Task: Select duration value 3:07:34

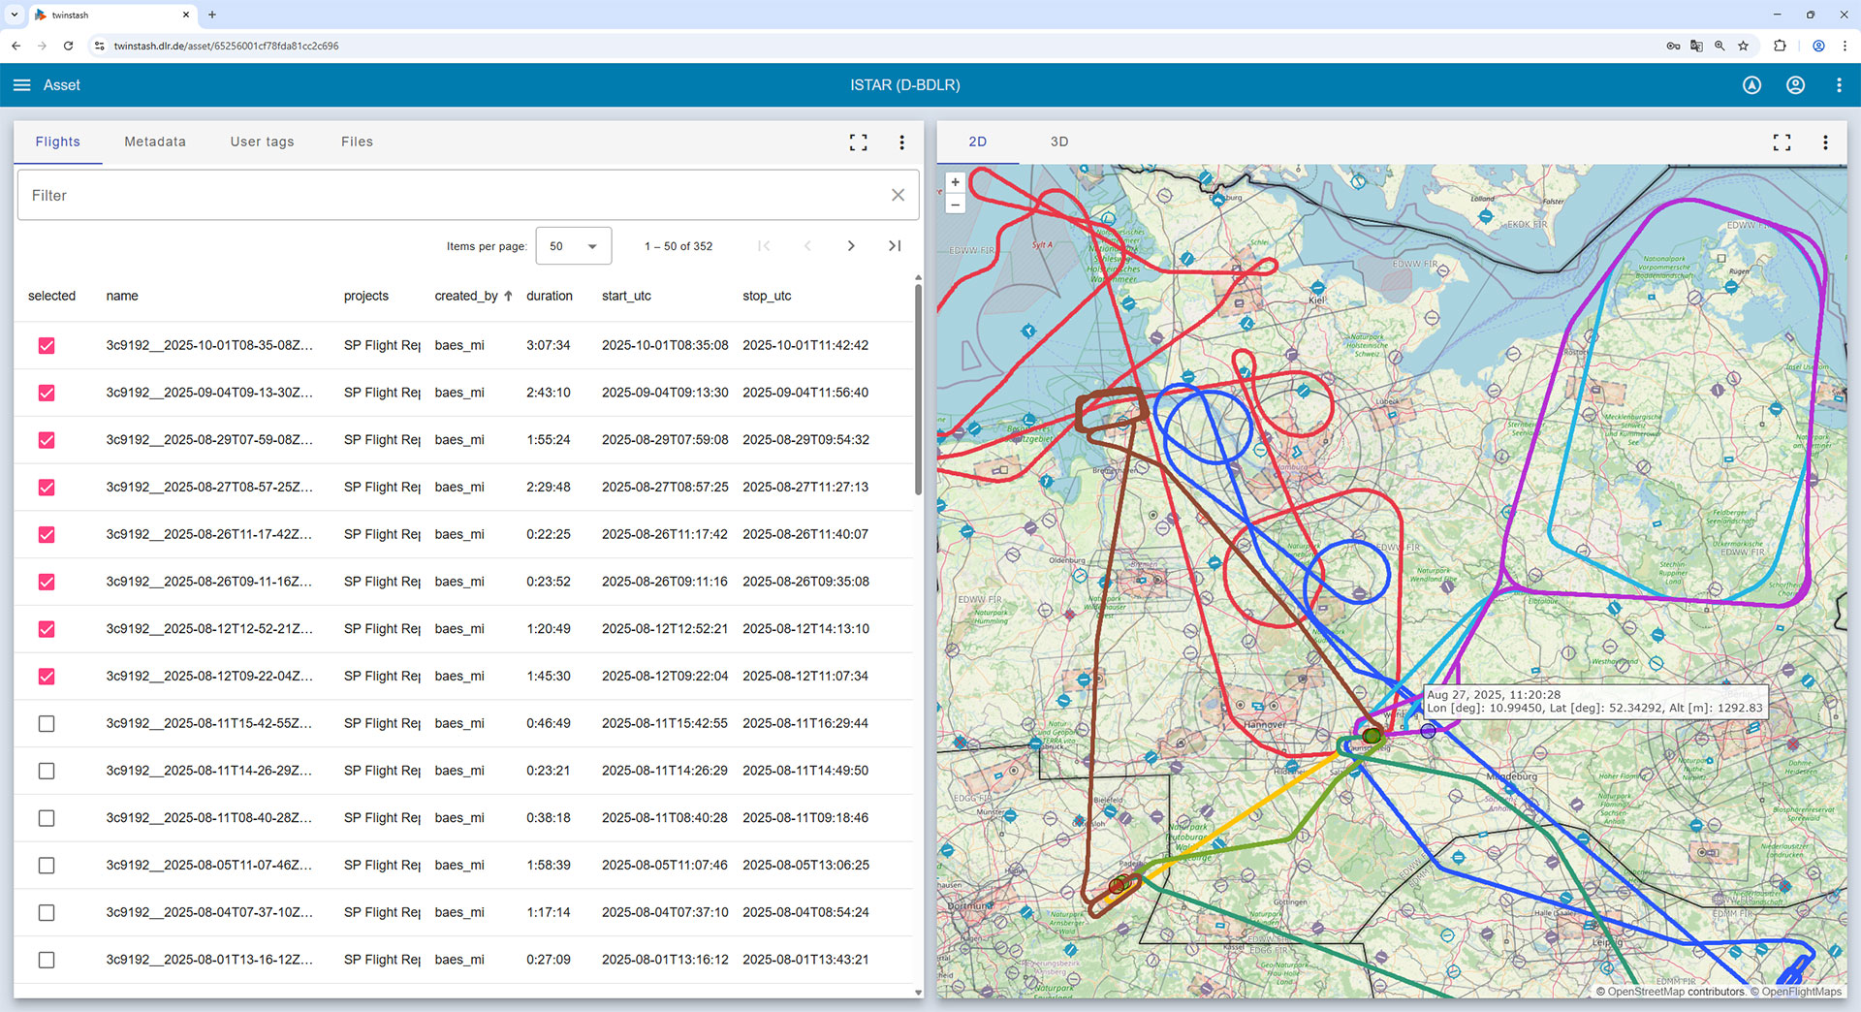Action: (549, 345)
